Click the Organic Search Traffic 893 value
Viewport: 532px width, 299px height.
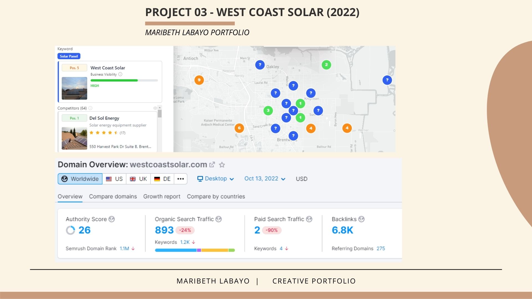coord(164,230)
